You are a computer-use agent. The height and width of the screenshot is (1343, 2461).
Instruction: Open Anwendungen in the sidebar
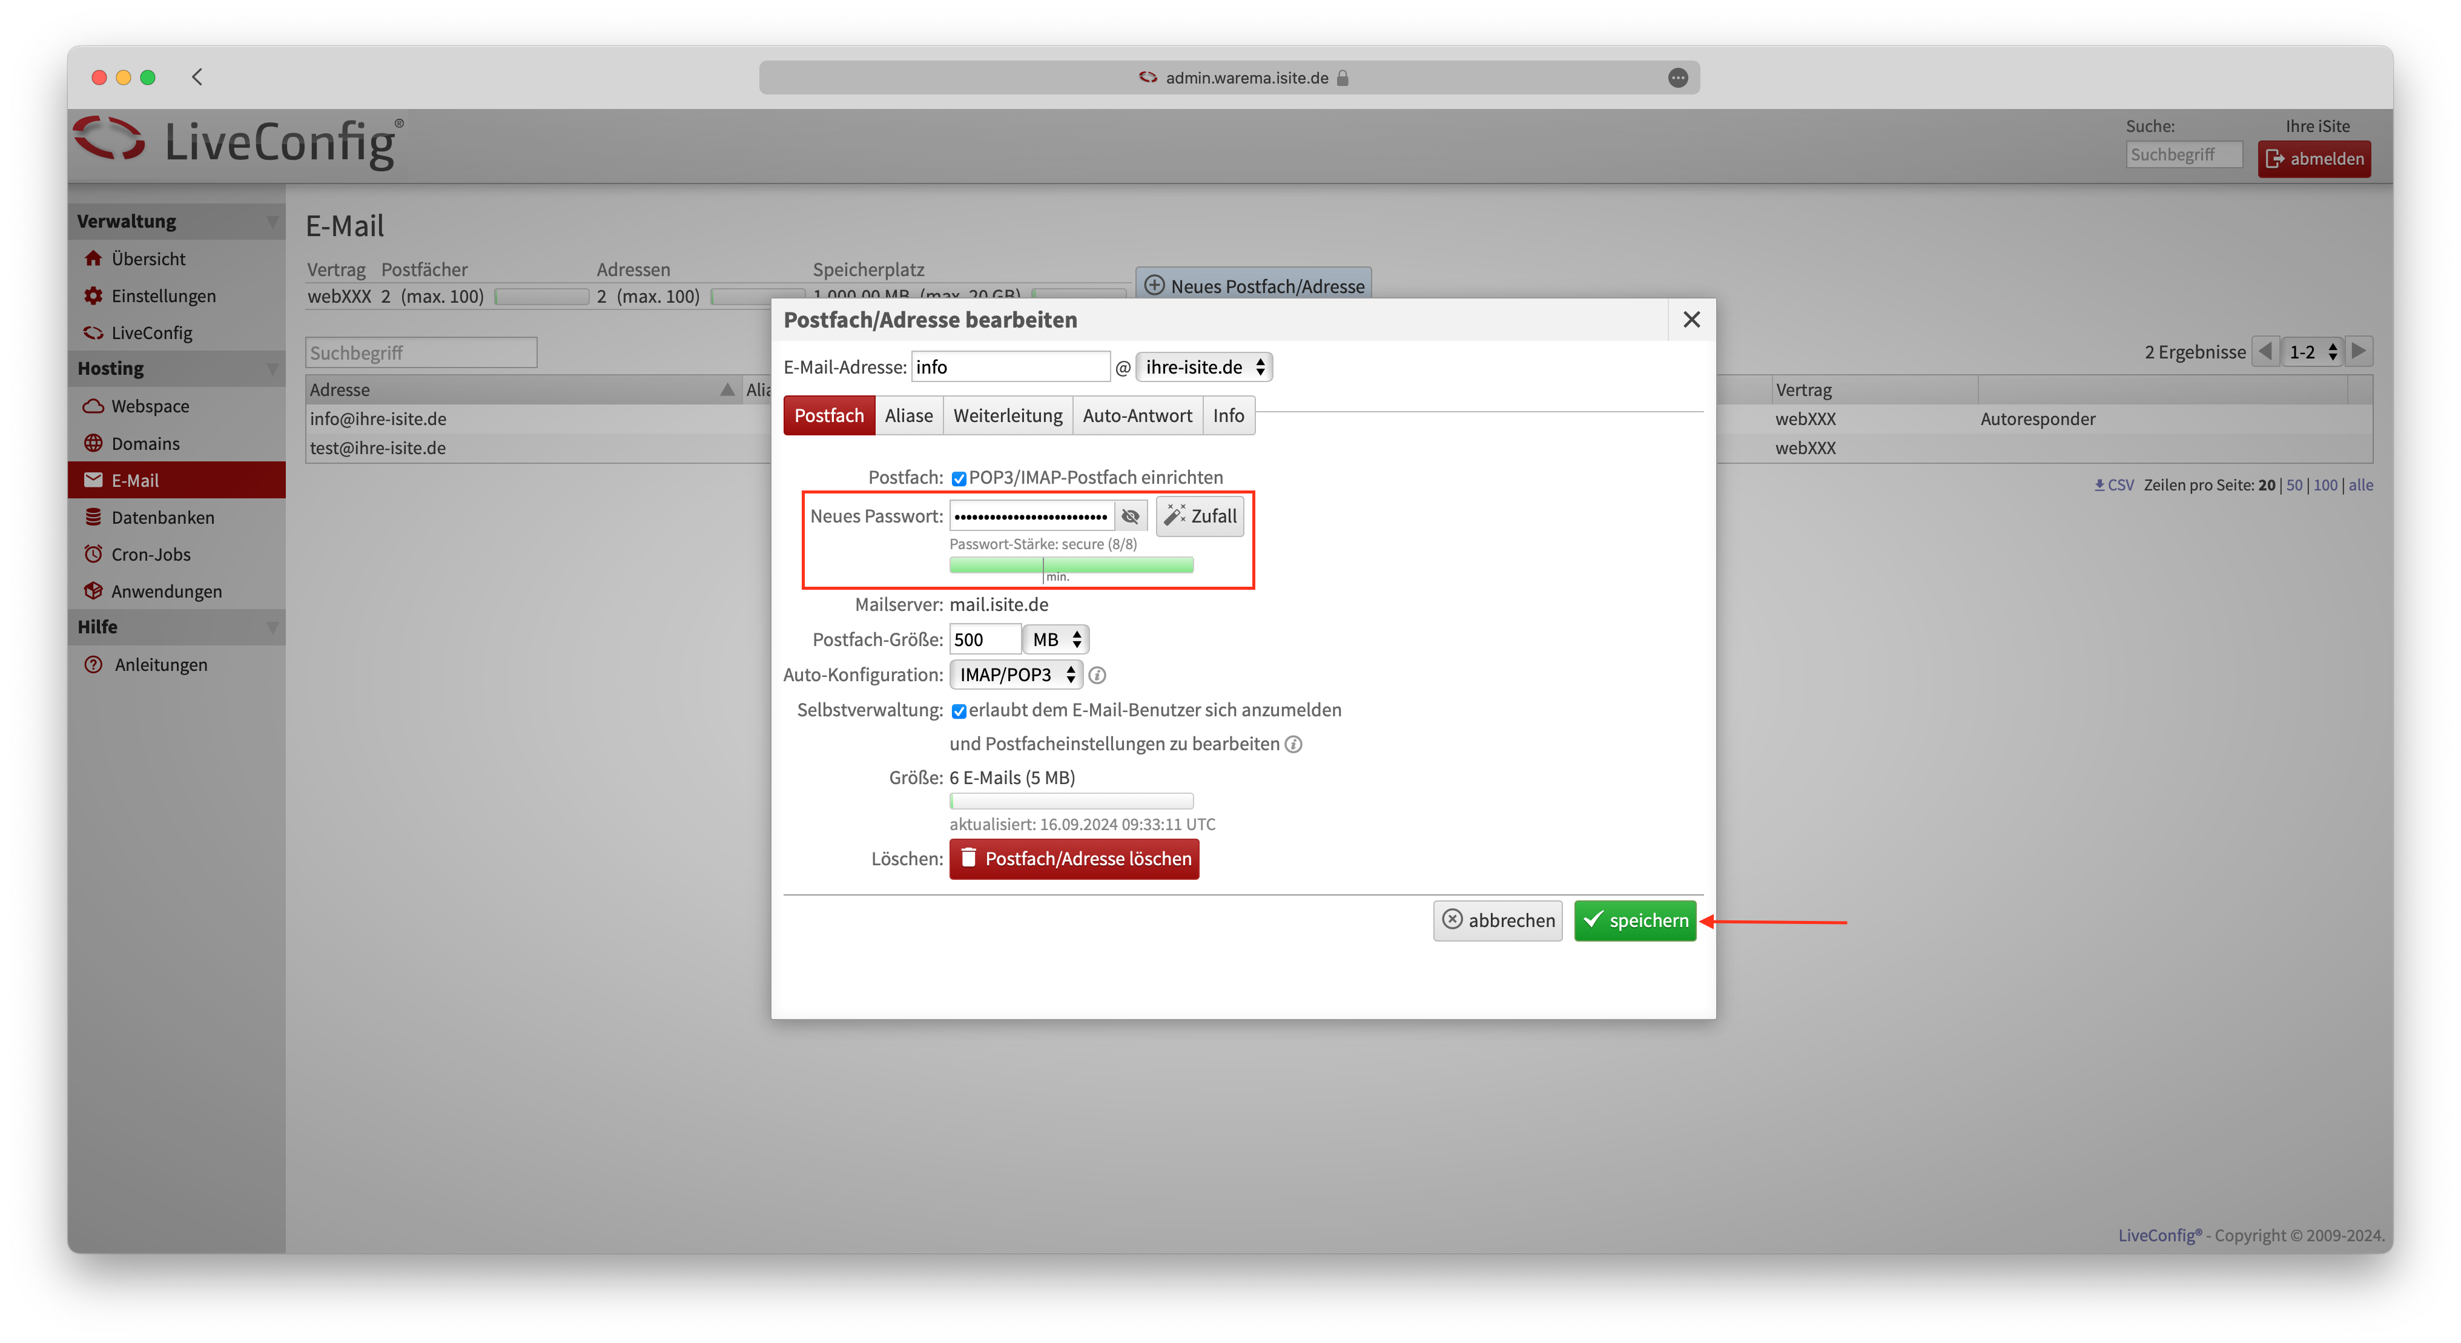pos(167,591)
